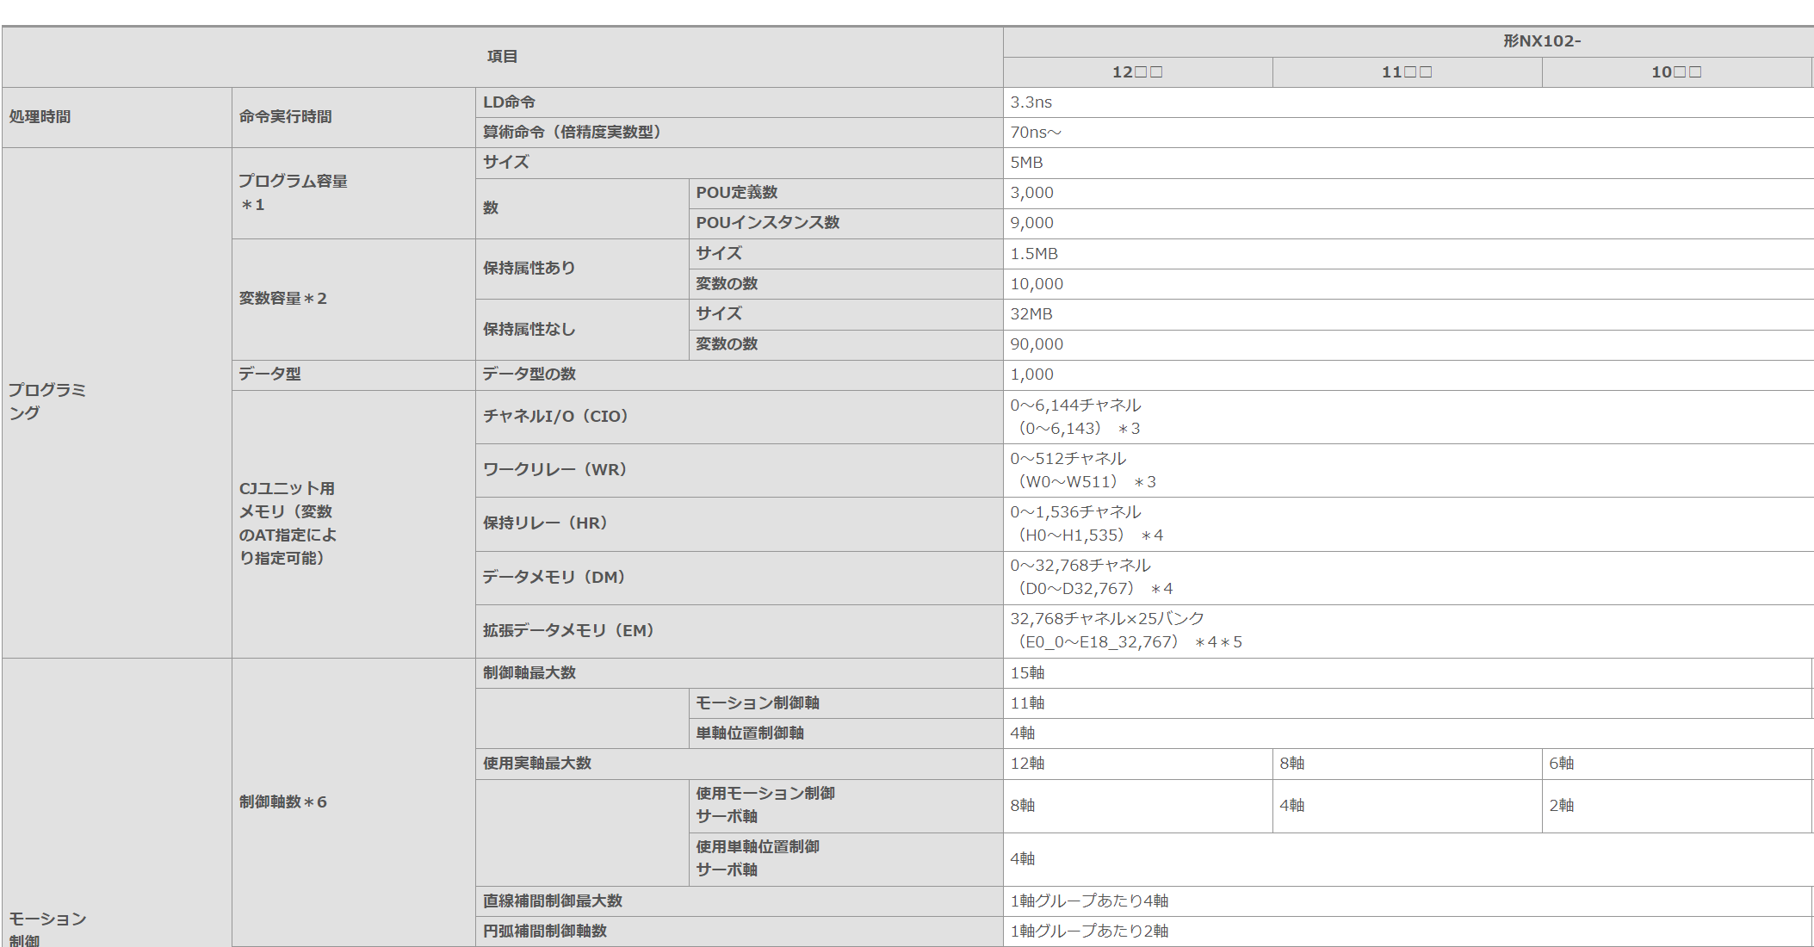Click the 変数容量*2 category cell
Screen dimensions: 1814x947
pos(282,299)
